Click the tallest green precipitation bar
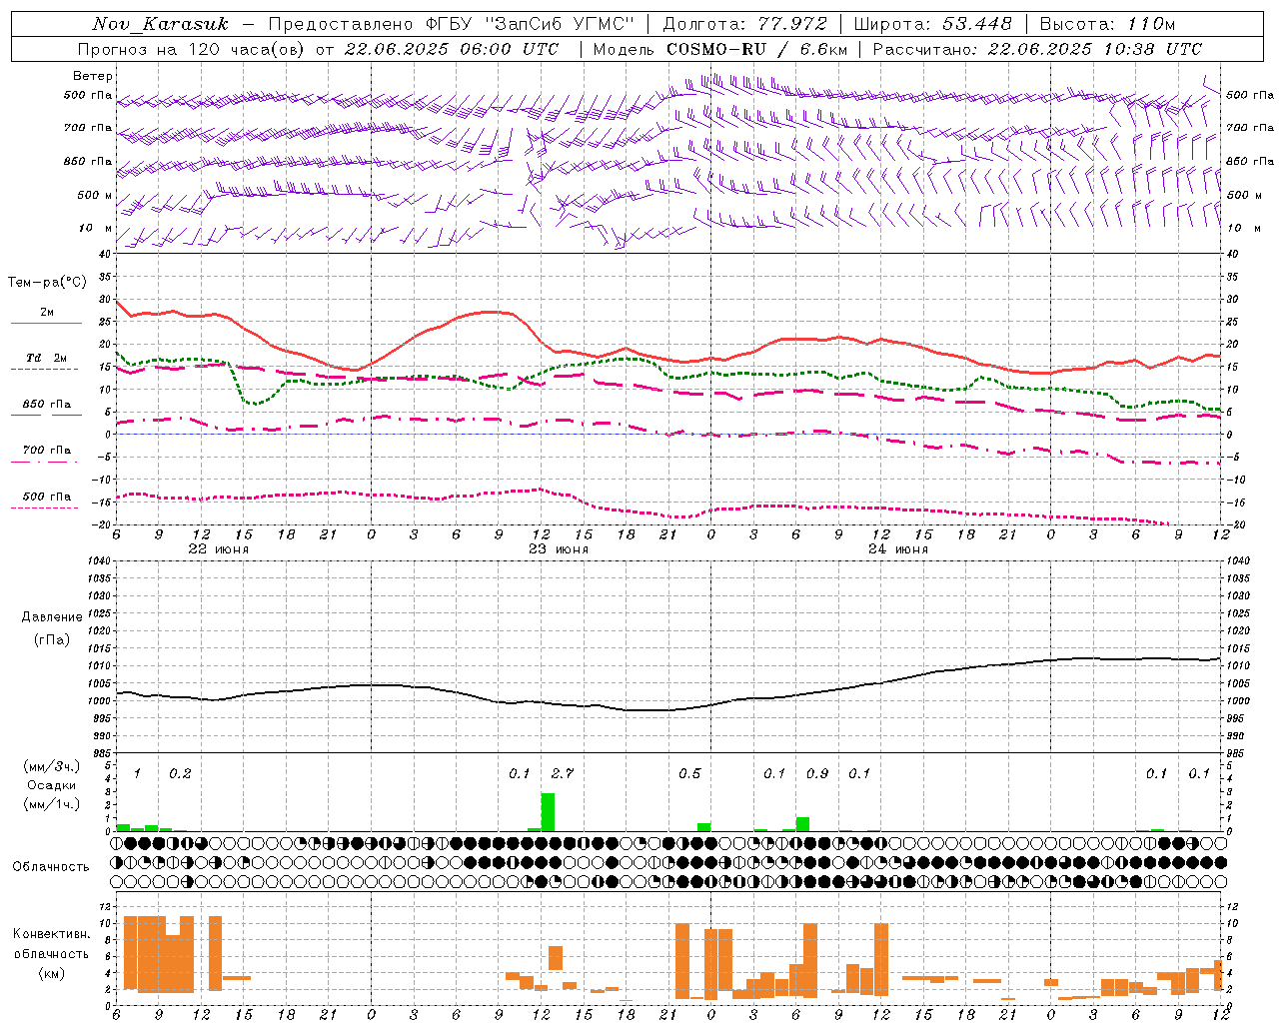The width and height of the screenshot is (1279, 1023). [x=548, y=812]
